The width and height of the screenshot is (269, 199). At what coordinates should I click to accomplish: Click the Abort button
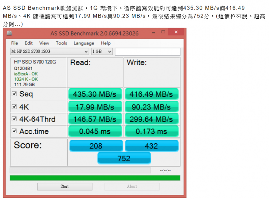[x=132, y=186]
